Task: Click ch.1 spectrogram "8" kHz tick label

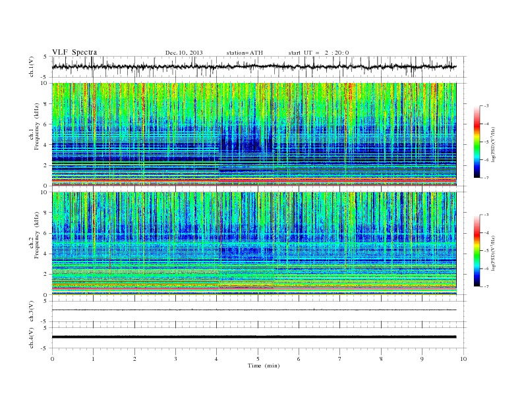Action: 45,104
